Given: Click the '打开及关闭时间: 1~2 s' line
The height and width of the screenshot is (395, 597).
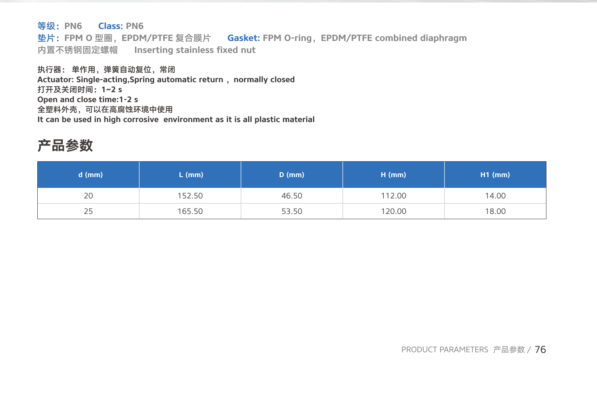Looking at the screenshot, I should 80,90.
